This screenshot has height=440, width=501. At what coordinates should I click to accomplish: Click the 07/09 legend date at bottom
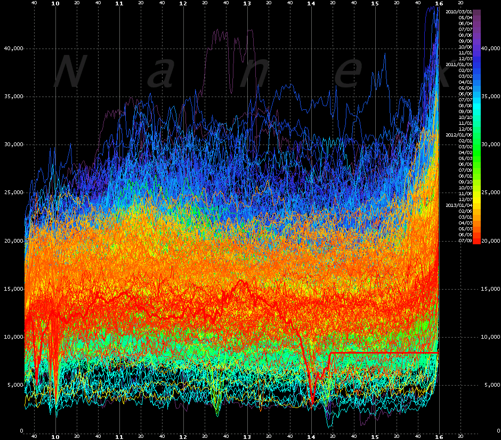[x=465, y=241]
